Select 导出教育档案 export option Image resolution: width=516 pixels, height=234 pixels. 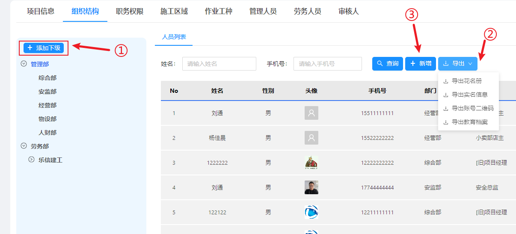(x=469, y=122)
